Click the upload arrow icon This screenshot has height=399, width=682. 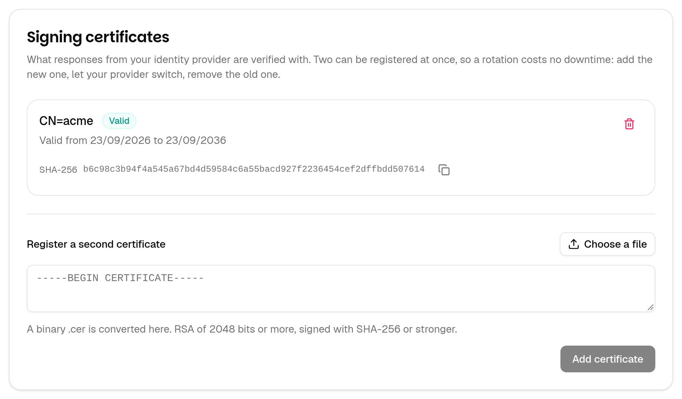click(x=573, y=244)
